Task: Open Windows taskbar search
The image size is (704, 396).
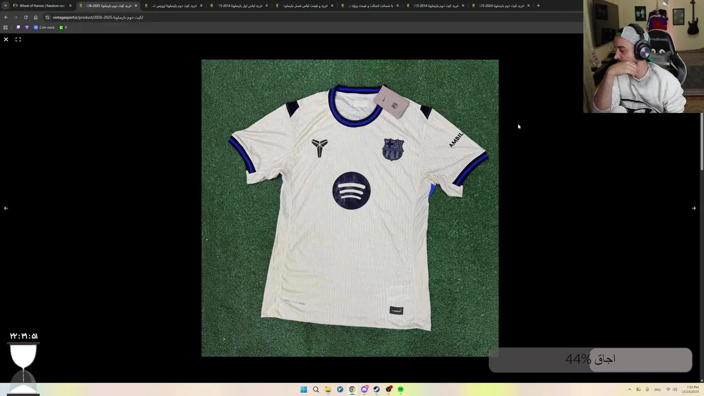Action: pos(316,389)
